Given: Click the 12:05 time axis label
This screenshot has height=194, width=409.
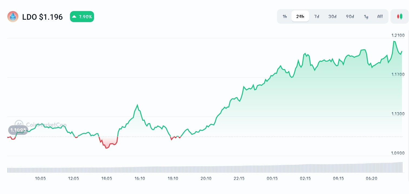Looking at the screenshot, I should (x=73, y=178).
